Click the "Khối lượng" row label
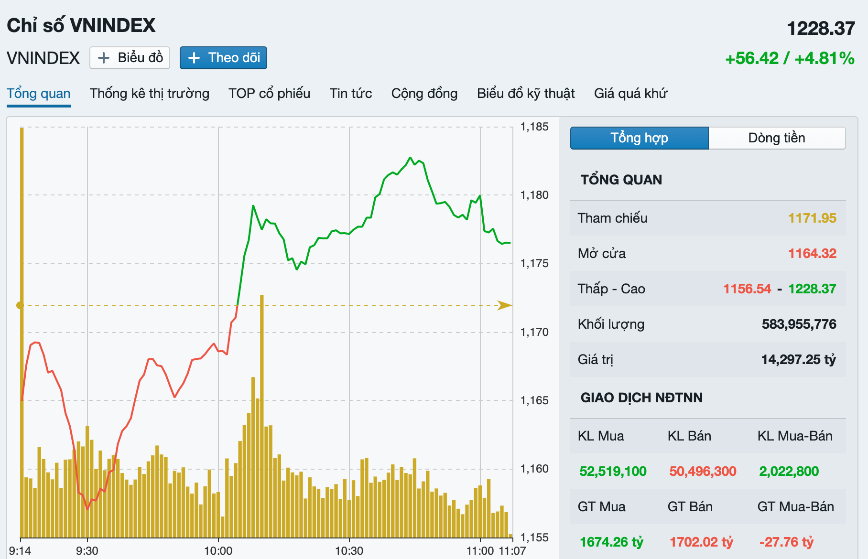Image resolution: width=868 pixels, height=559 pixels. click(611, 324)
